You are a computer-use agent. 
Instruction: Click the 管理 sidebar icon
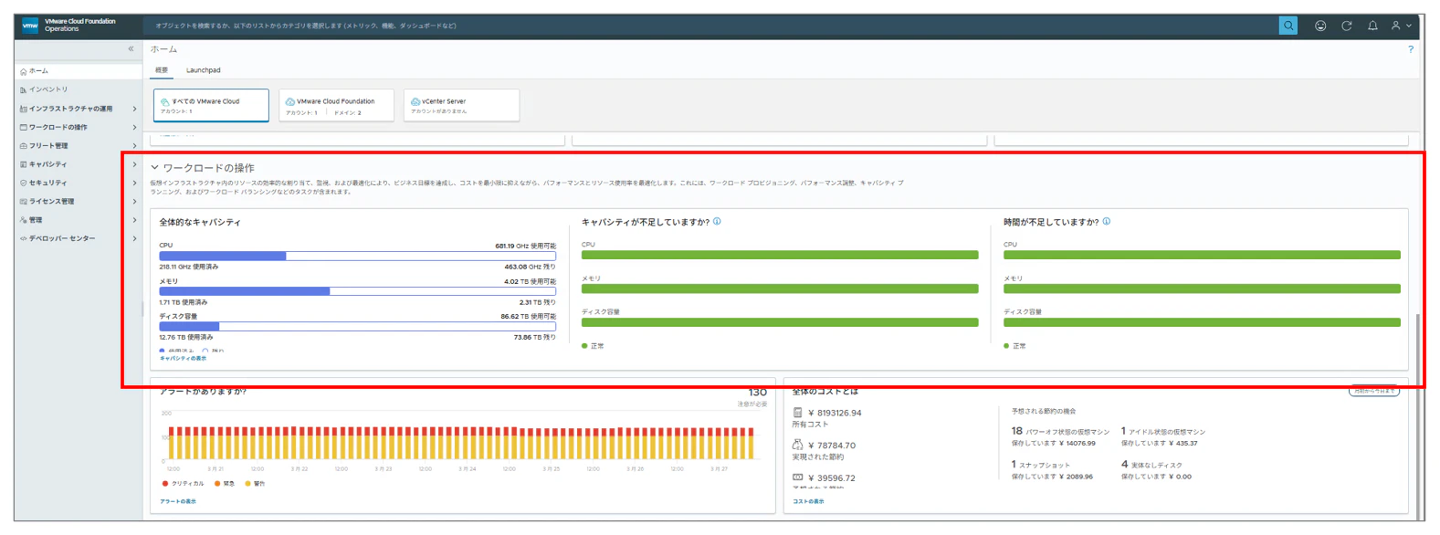coord(24,220)
